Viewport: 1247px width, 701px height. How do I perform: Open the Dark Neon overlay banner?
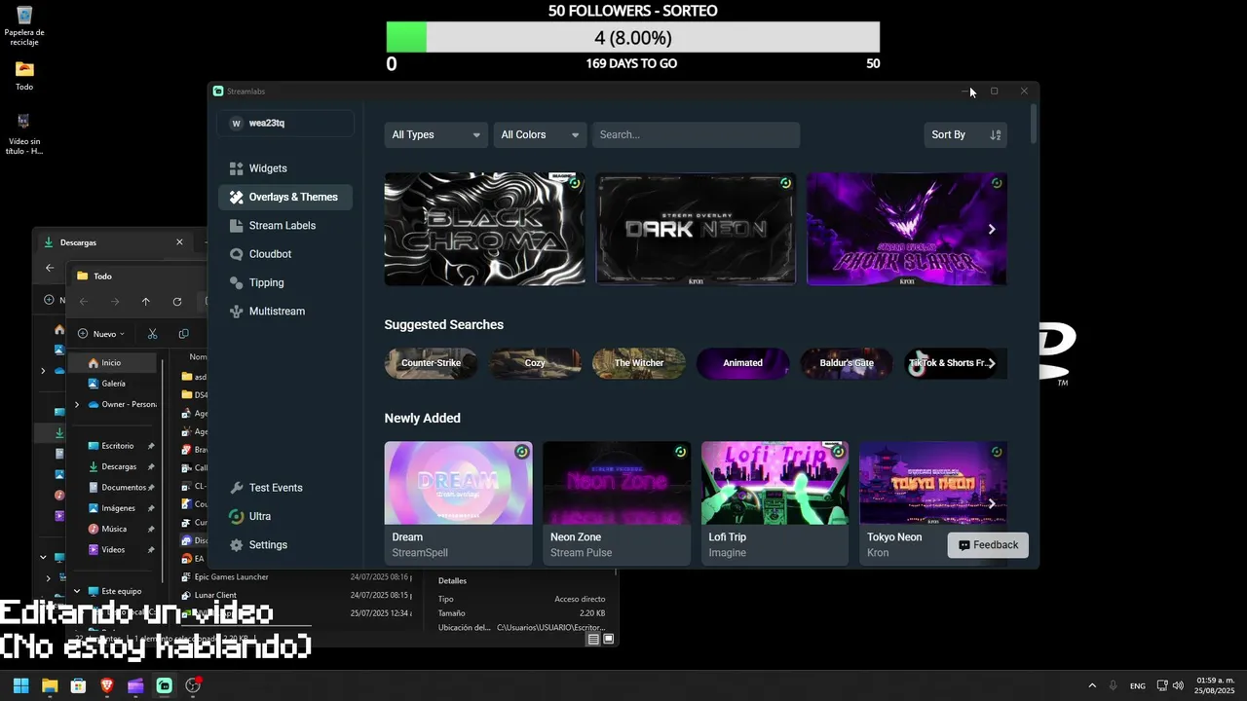tap(696, 229)
